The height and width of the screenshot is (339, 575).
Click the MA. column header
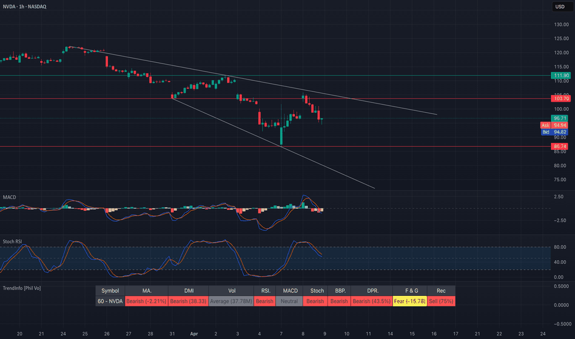(147, 291)
